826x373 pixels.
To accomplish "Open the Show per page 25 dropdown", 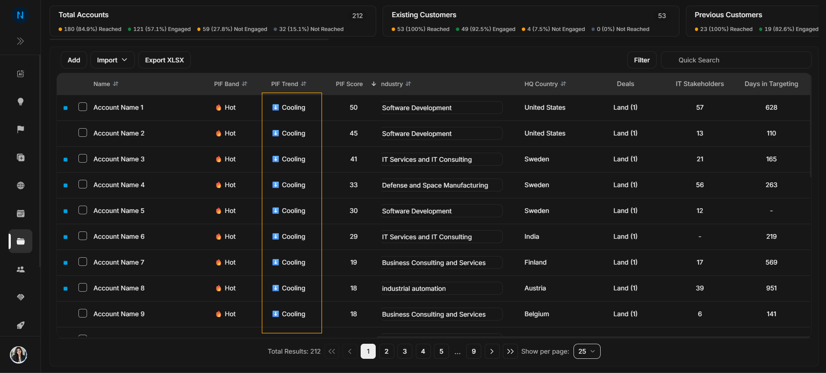I will pyautogui.click(x=587, y=351).
